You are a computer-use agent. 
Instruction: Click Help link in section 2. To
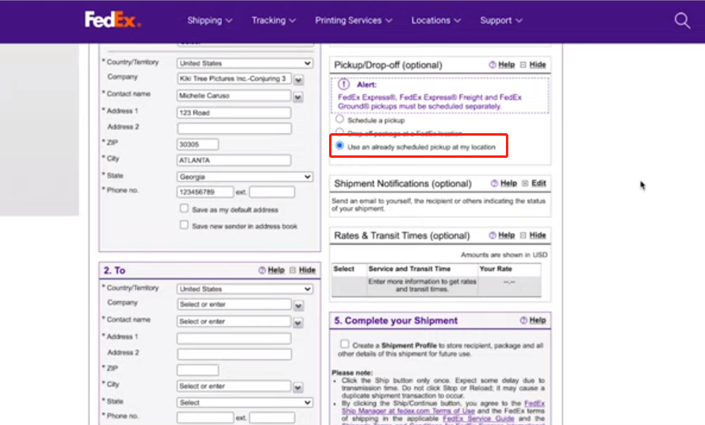tap(276, 270)
